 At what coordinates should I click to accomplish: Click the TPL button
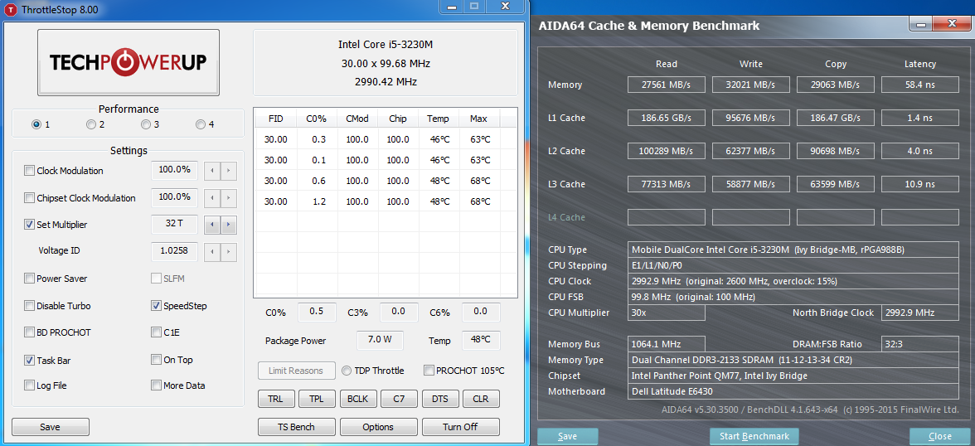[x=317, y=399]
